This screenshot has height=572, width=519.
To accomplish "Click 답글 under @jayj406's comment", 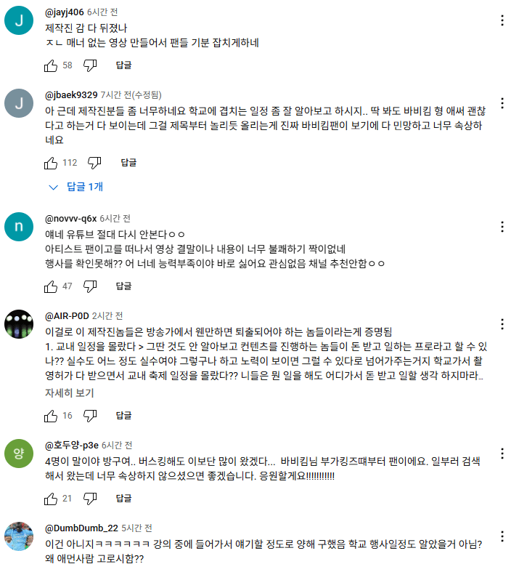I will click(123, 65).
